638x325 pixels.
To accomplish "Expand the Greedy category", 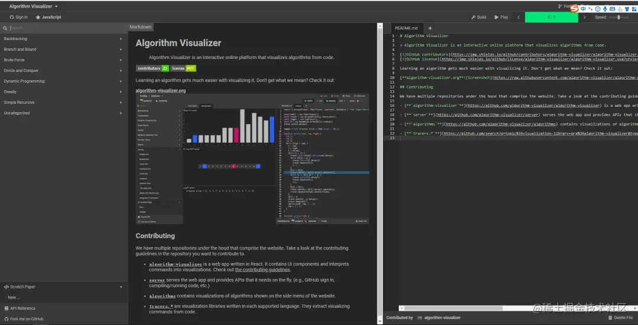I will pyautogui.click(x=64, y=92).
